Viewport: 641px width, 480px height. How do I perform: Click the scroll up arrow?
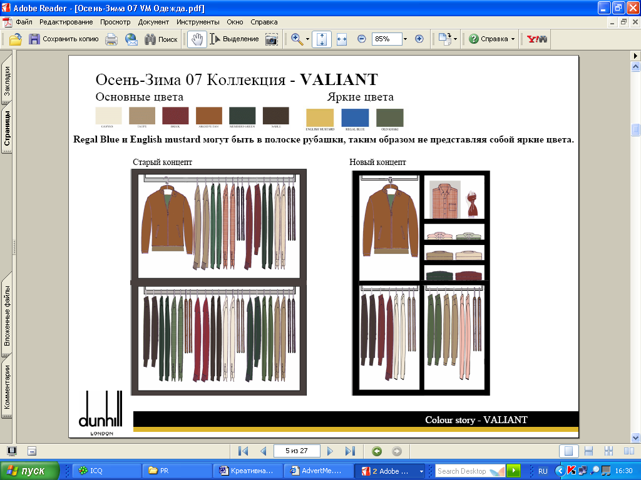[x=636, y=66]
